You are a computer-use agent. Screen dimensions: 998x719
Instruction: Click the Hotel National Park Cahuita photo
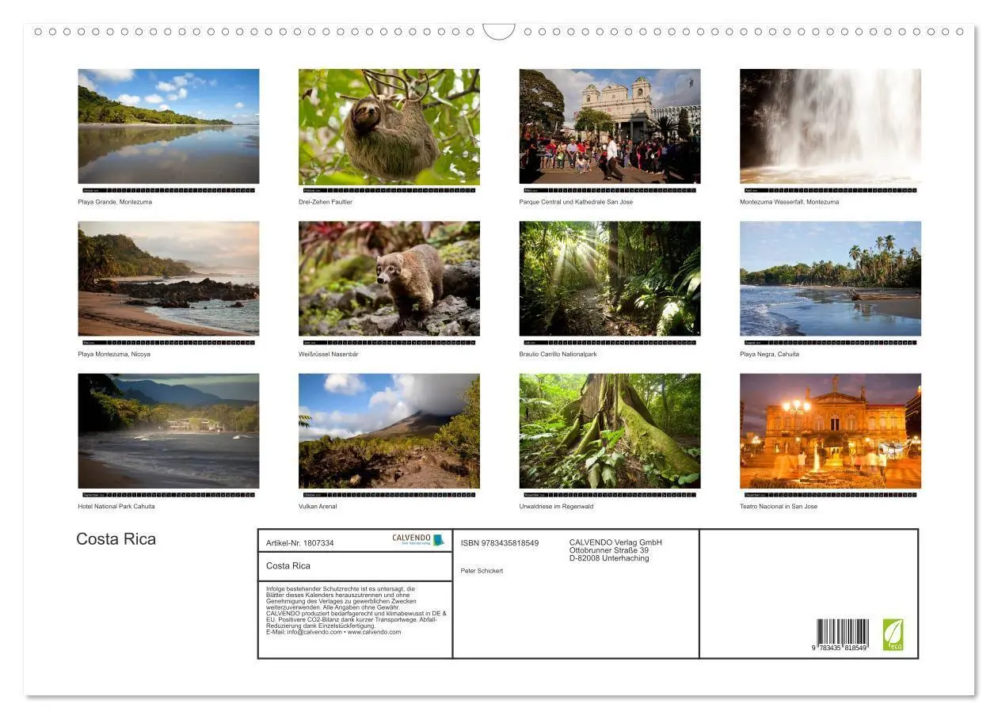coord(168,431)
